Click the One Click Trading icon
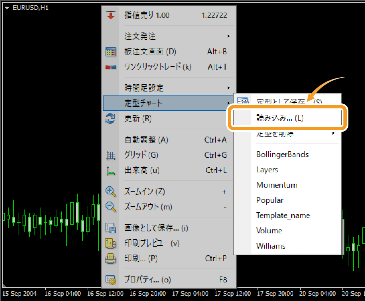Viewport: 365px width, 301px height. (x=111, y=67)
